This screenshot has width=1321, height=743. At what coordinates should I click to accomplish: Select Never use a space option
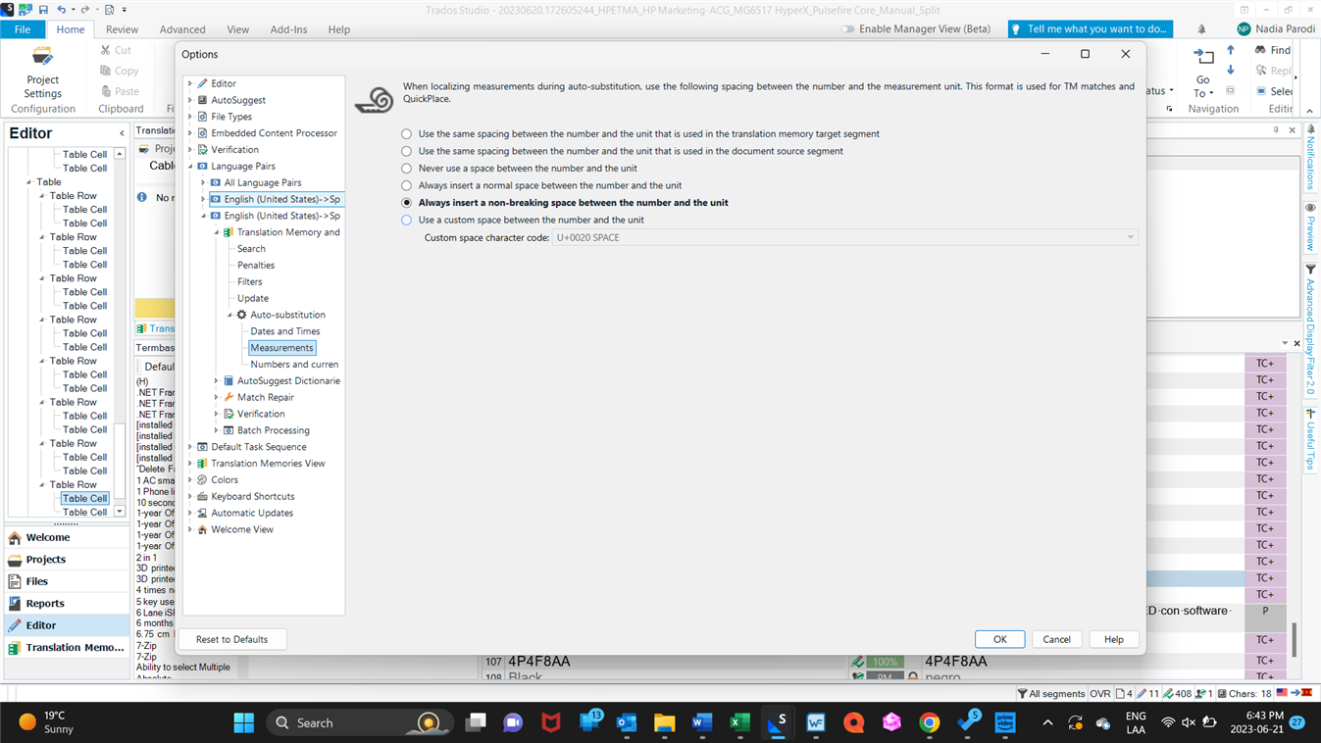407,169
